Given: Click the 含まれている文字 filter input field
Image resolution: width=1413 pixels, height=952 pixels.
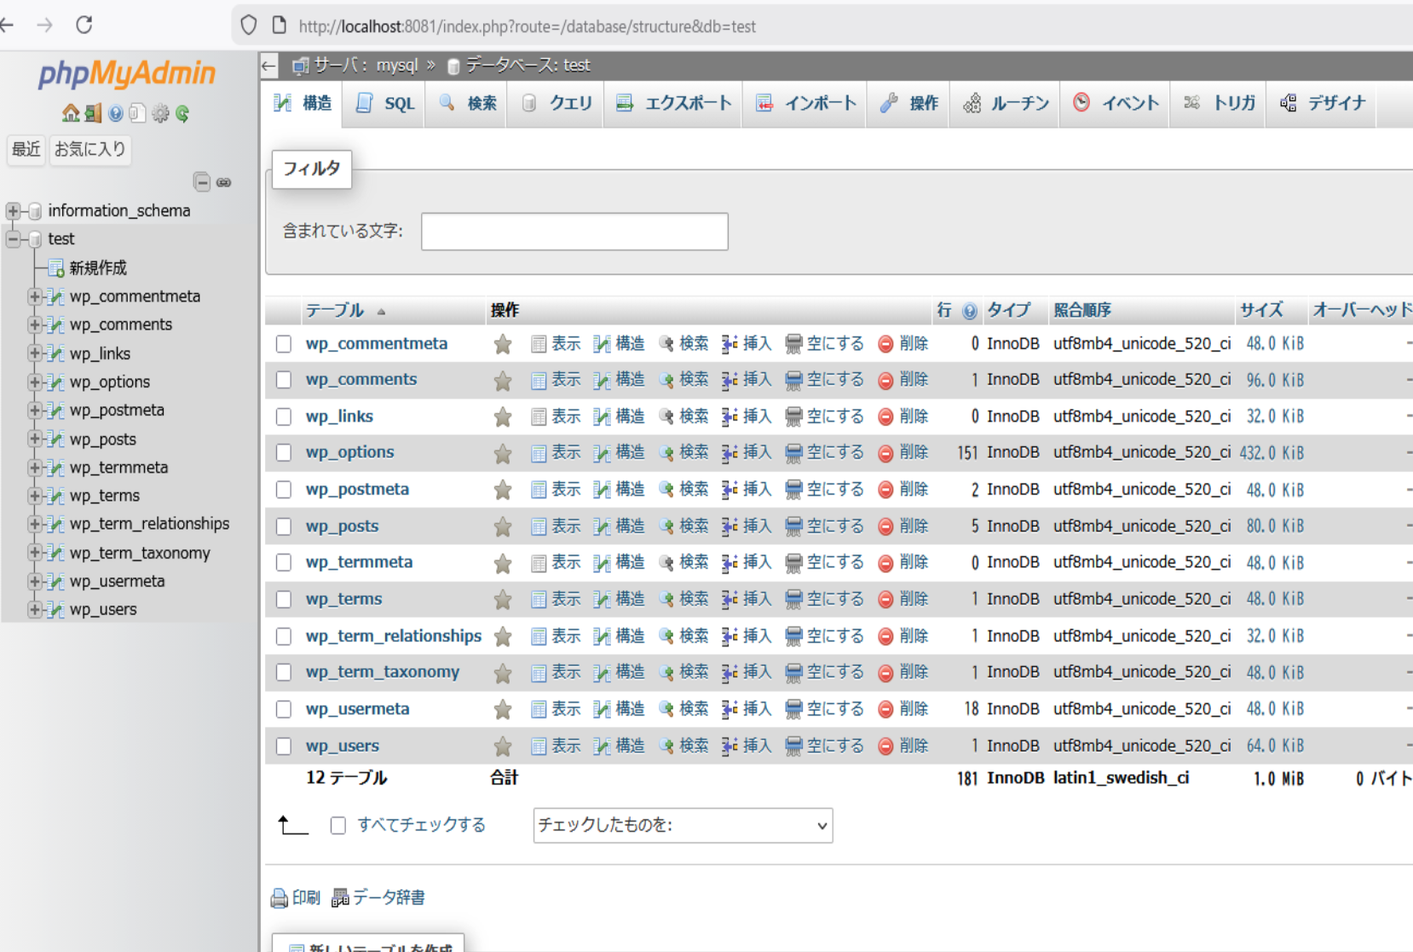Looking at the screenshot, I should [x=574, y=231].
